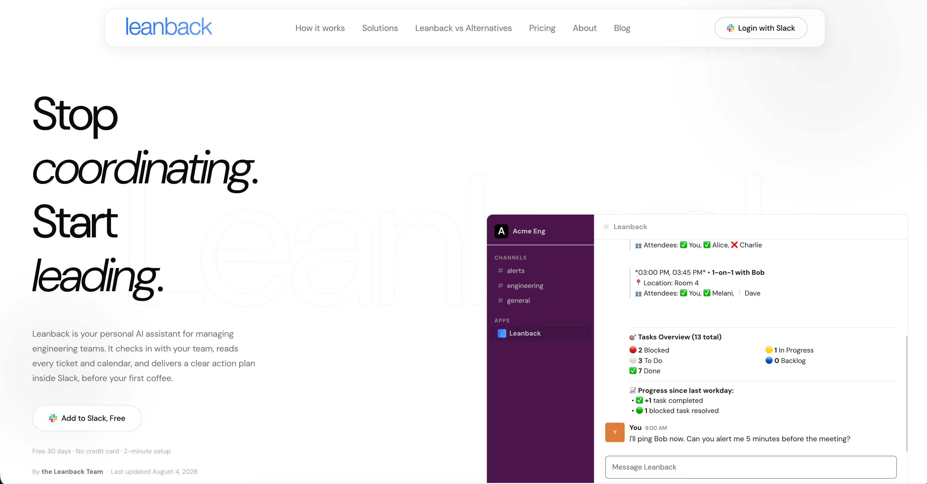Screen dimensions: 927x484
Task: Click the leanback logo
Action: [x=168, y=27]
